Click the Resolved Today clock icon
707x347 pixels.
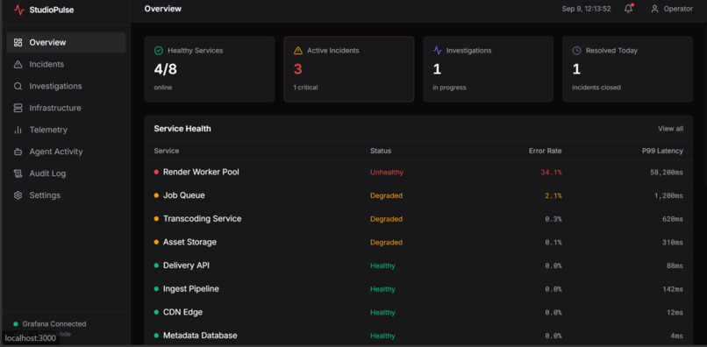576,51
